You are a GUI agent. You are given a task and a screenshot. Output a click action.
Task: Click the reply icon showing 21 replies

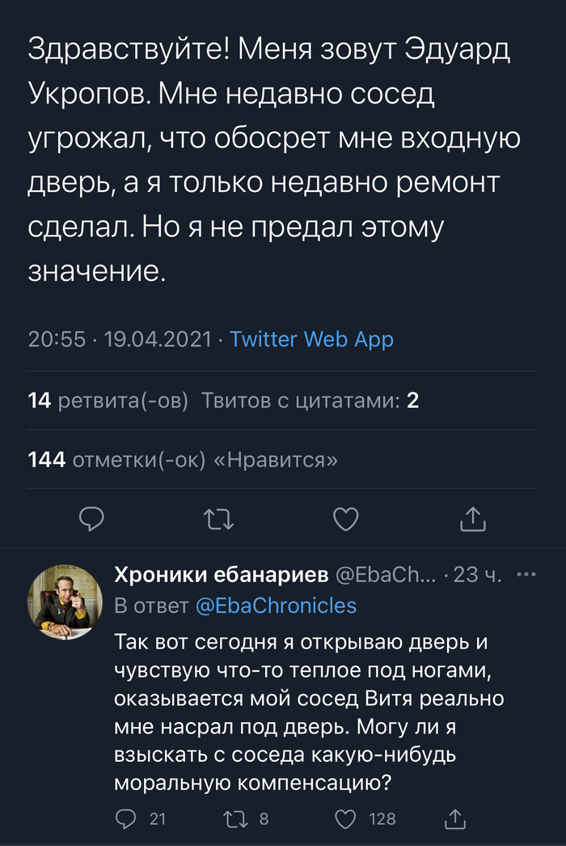pos(126,819)
